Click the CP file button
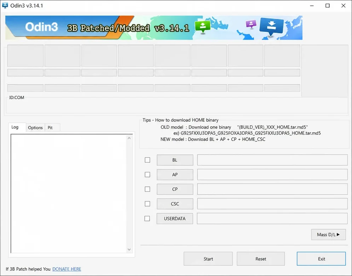This screenshot has height=276, width=352. coord(175,189)
